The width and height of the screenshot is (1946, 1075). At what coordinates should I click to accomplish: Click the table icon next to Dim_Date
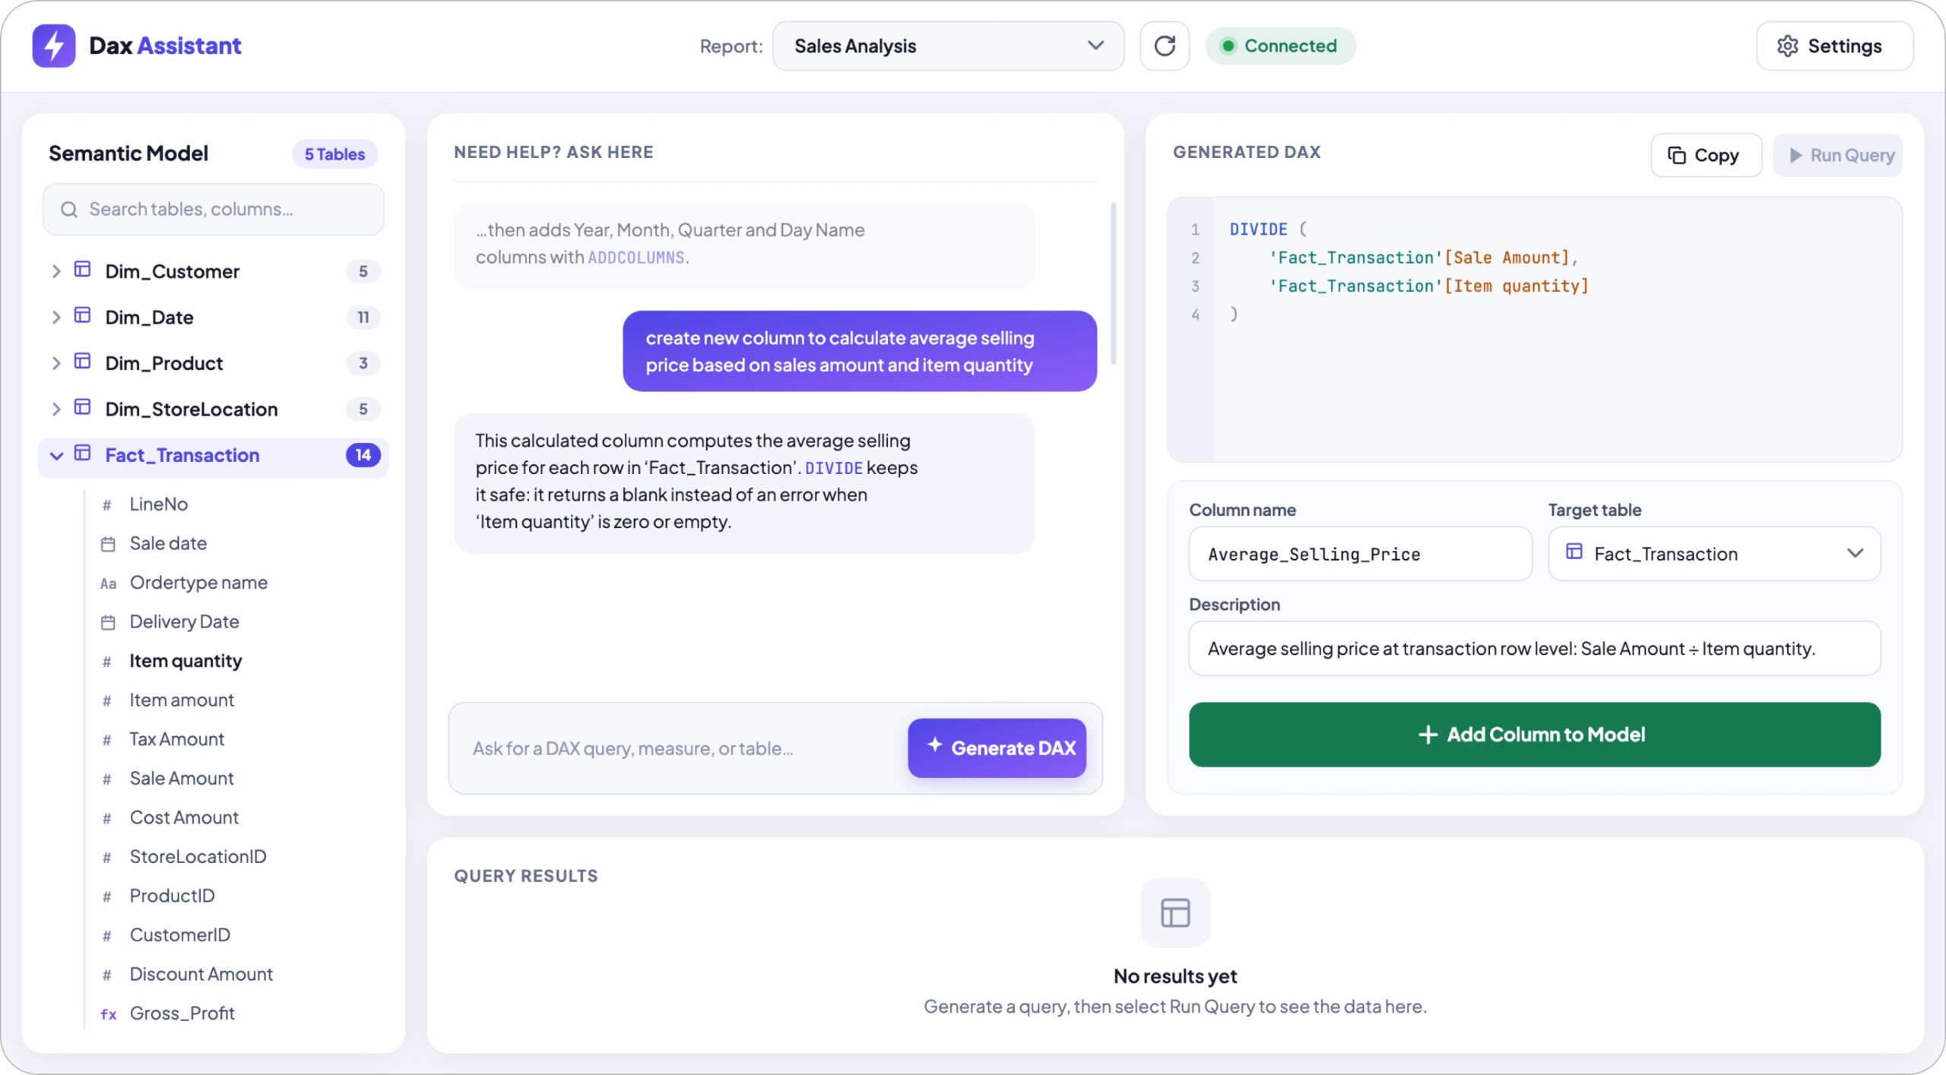(82, 315)
